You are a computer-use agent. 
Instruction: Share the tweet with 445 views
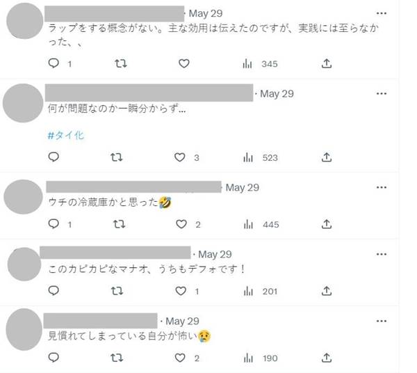327,224
